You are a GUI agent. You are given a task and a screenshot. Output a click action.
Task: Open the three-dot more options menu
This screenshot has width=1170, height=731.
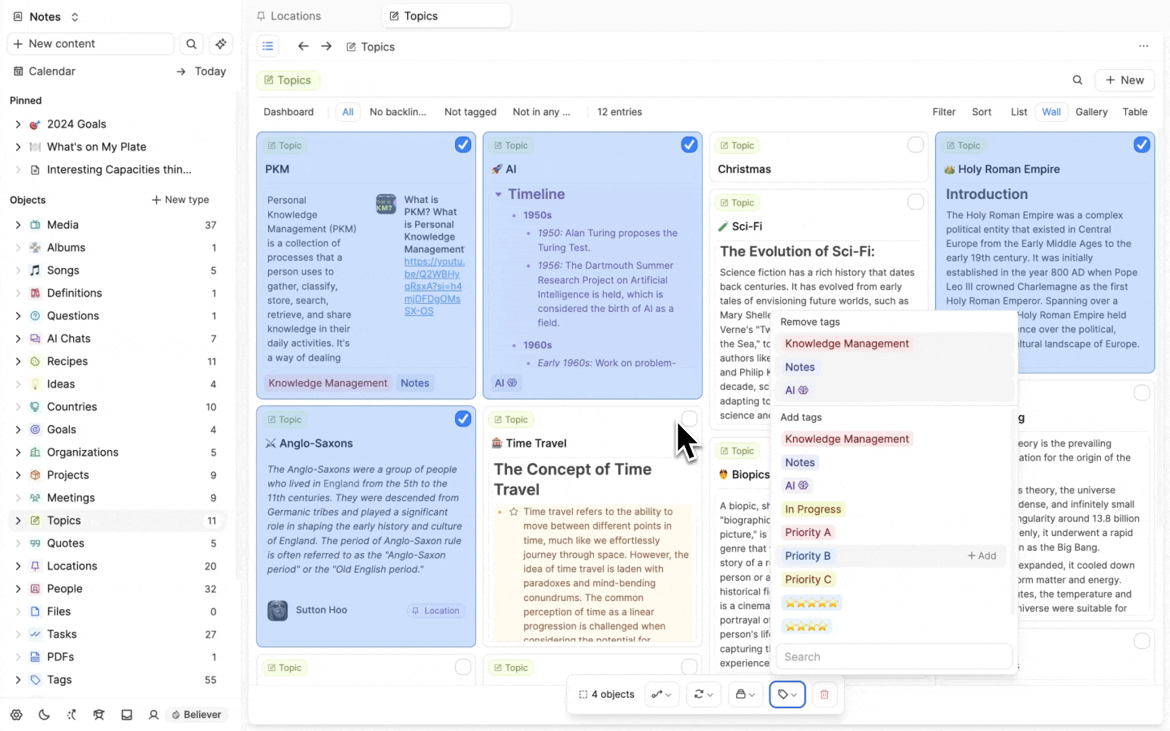pyautogui.click(x=1144, y=46)
